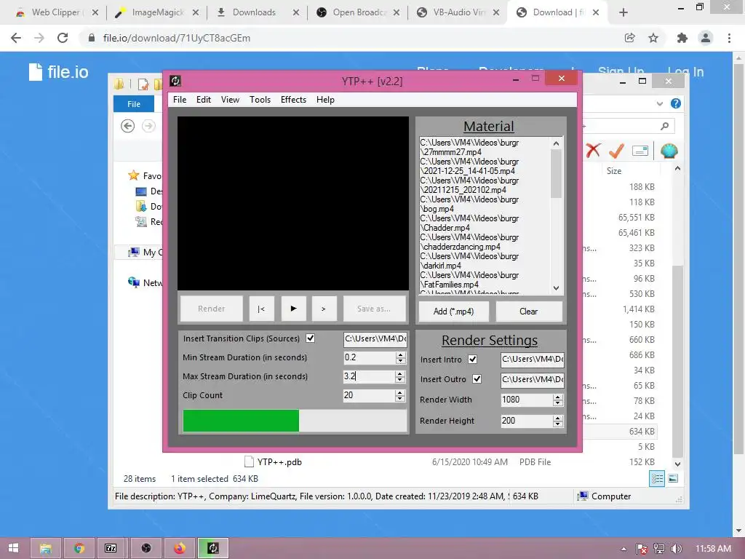Decrease Render Width with down arrow
745x559 pixels.
pyautogui.click(x=558, y=403)
